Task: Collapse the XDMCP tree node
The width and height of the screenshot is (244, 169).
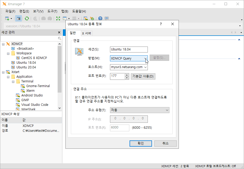Action: tap(3, 44)
